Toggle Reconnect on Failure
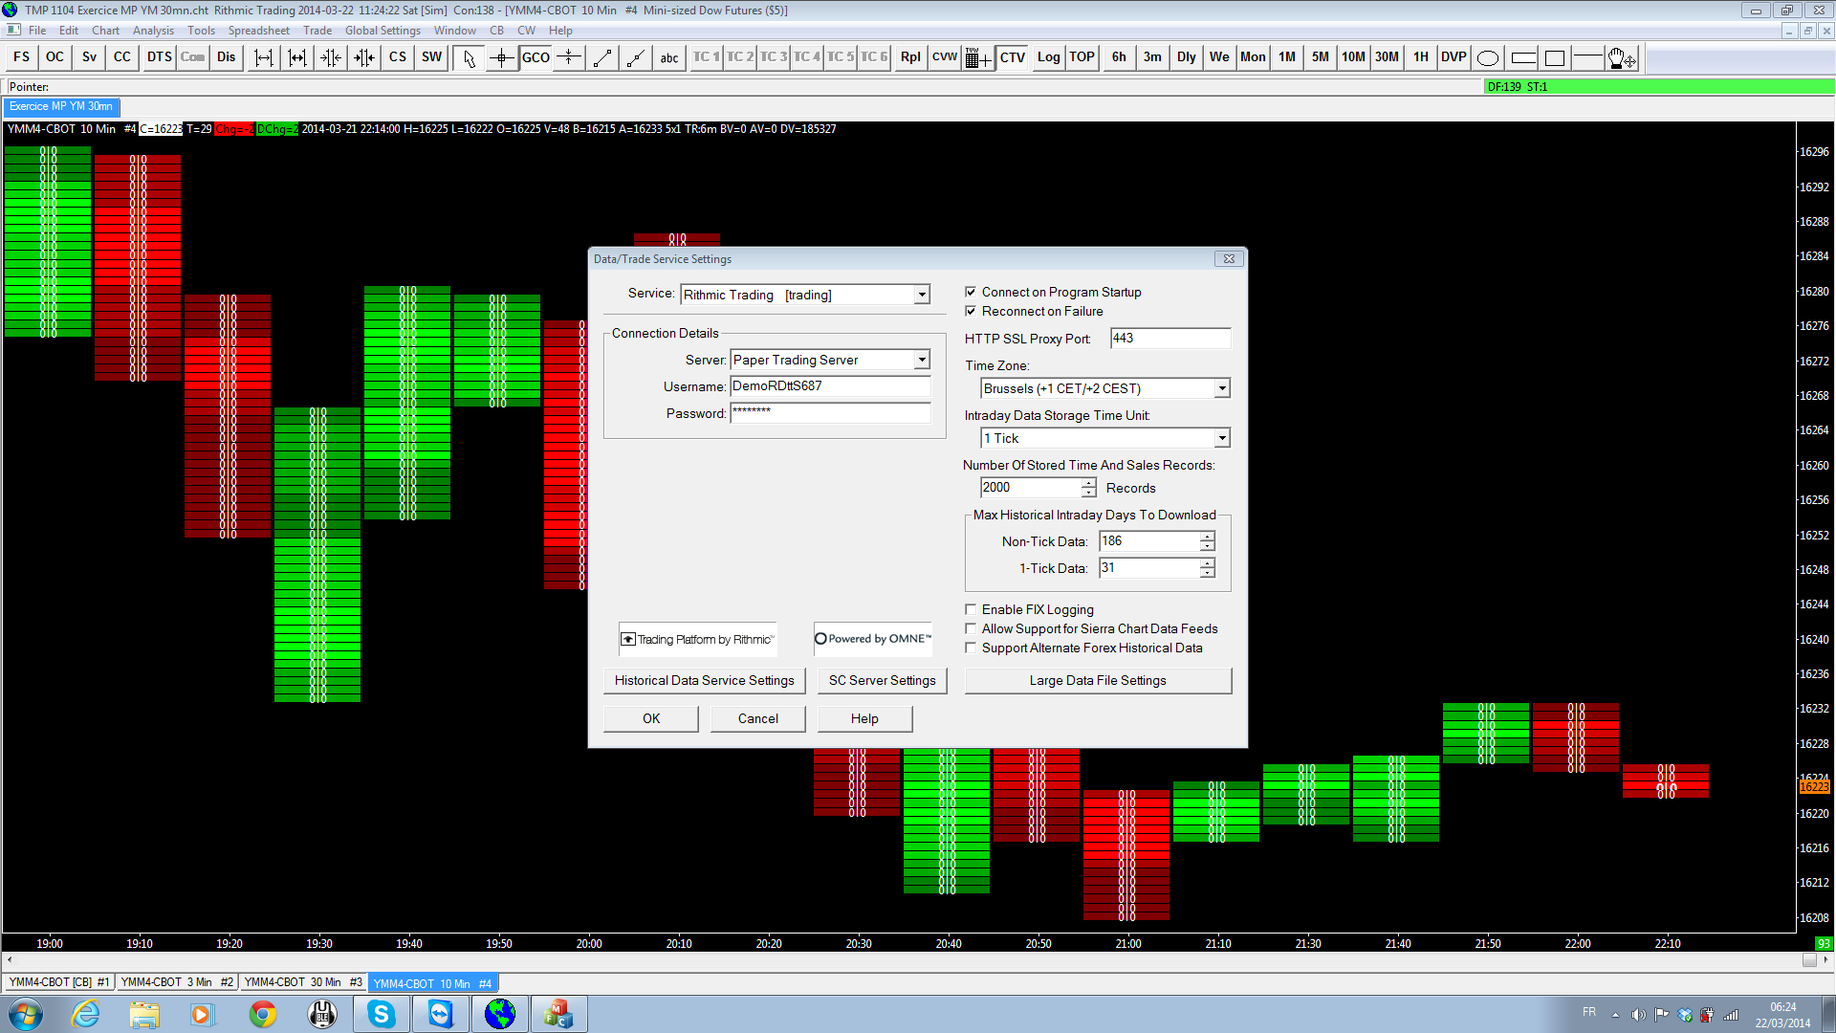The height and width of the screenshot is (1033, 1836). (971, 311)
